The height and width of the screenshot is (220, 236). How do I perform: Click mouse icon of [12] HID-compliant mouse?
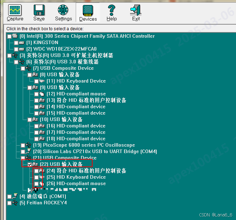(x=42, y=94)
